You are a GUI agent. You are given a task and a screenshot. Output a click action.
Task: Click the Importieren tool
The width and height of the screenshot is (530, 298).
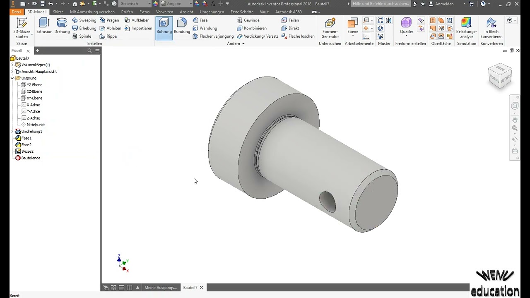[138, 28]
